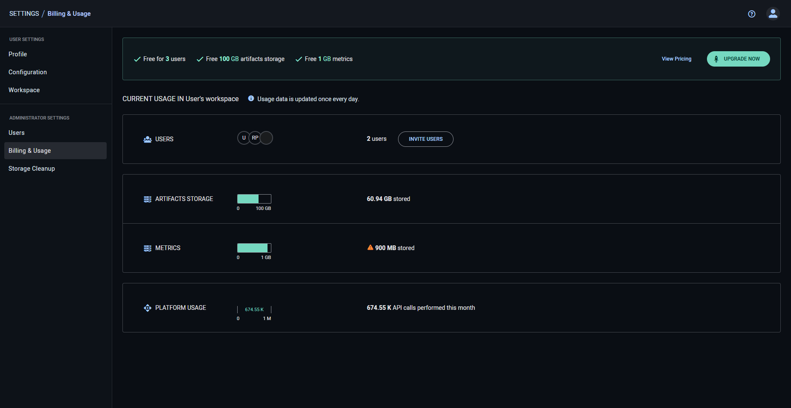791x408 pixels.
Task: Go to Storage Cleanup
Action: coord(32,169)
